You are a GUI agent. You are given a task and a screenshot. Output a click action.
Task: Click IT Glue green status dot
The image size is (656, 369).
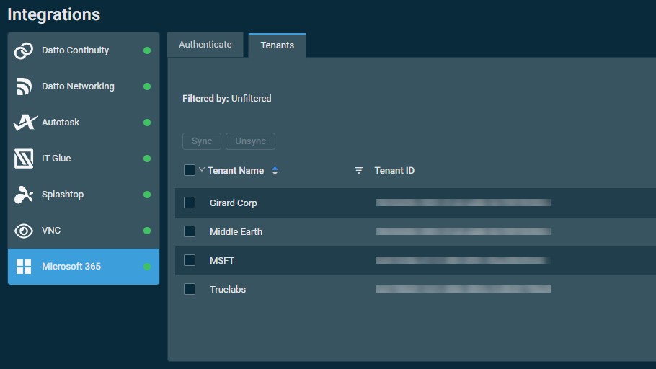(147, 158)
